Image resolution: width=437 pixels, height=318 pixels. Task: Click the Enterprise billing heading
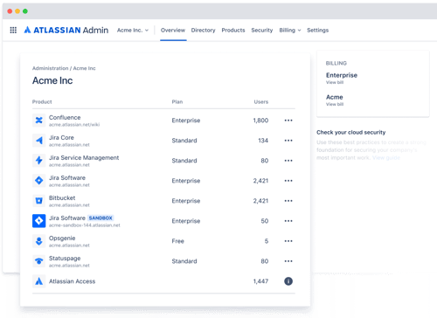coord(342,75)
